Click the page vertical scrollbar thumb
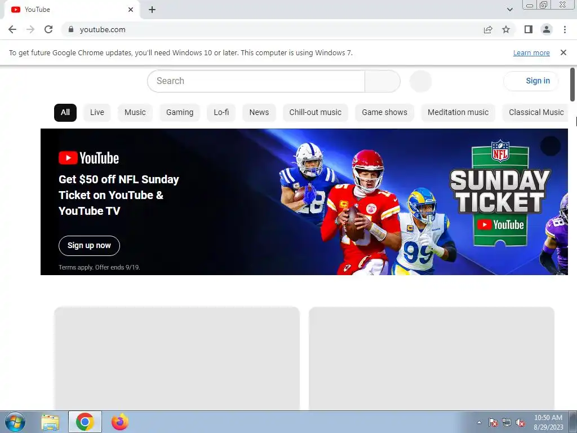 coord(572,85)
